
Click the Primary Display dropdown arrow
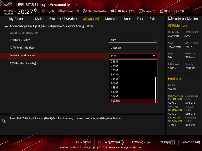(x=154, y=40)
